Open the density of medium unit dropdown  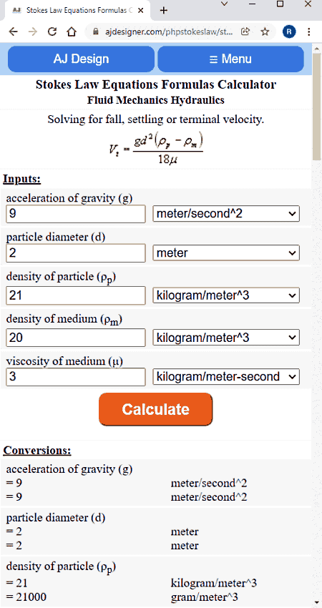(226, 338)
